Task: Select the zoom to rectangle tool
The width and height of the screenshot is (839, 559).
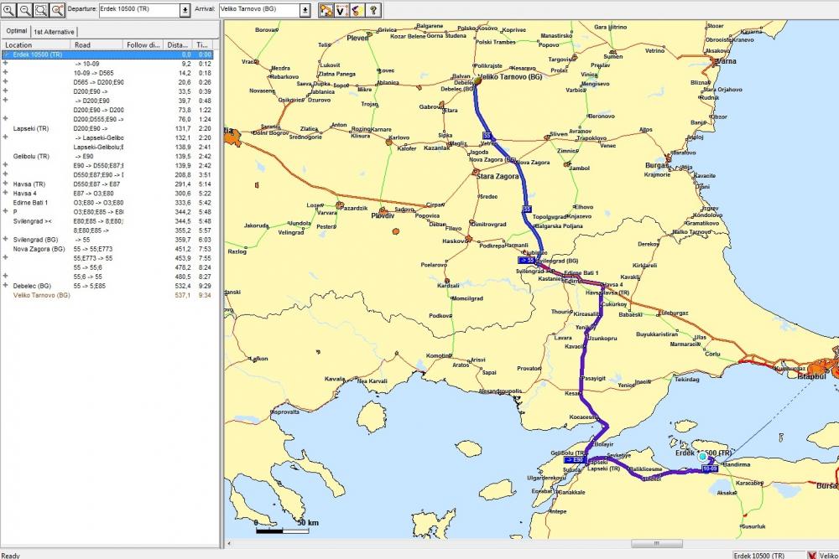Action: 39,10
